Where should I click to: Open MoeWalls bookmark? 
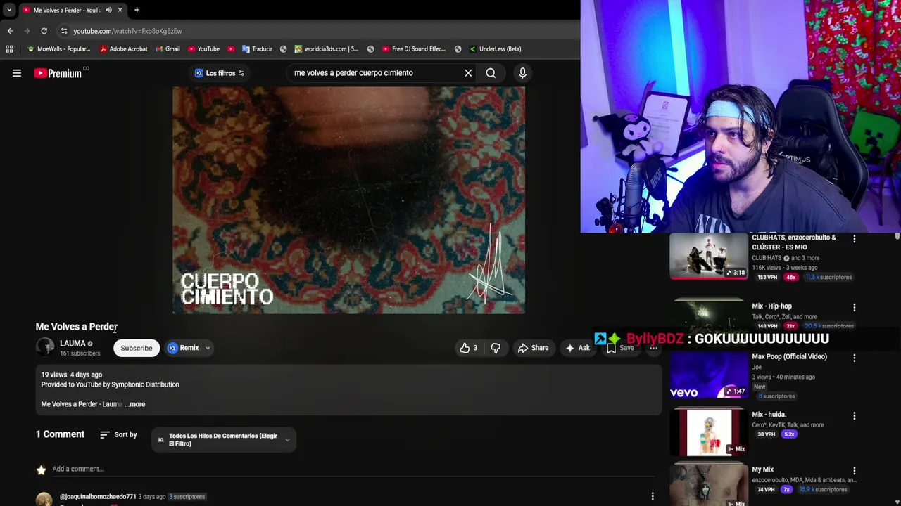pyautogui.click(x=58, y=49)
